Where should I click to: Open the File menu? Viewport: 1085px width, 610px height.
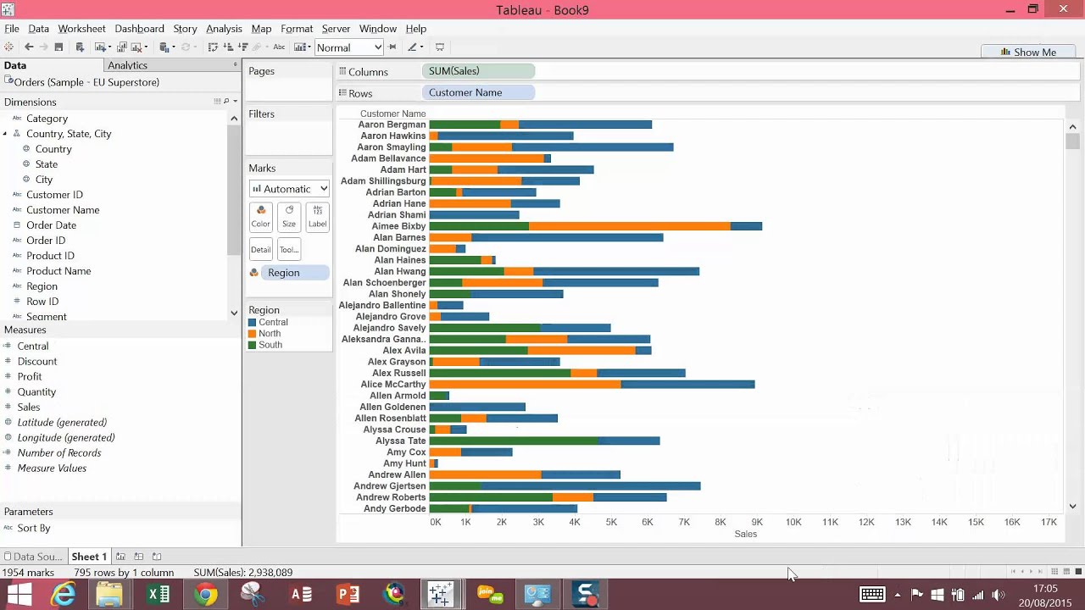[x=12, y=29]
